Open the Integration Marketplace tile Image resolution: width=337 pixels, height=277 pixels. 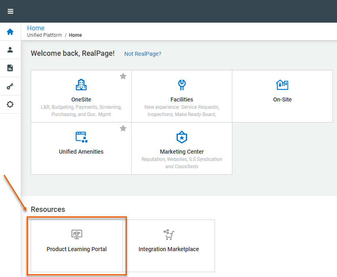click(169, 245)
